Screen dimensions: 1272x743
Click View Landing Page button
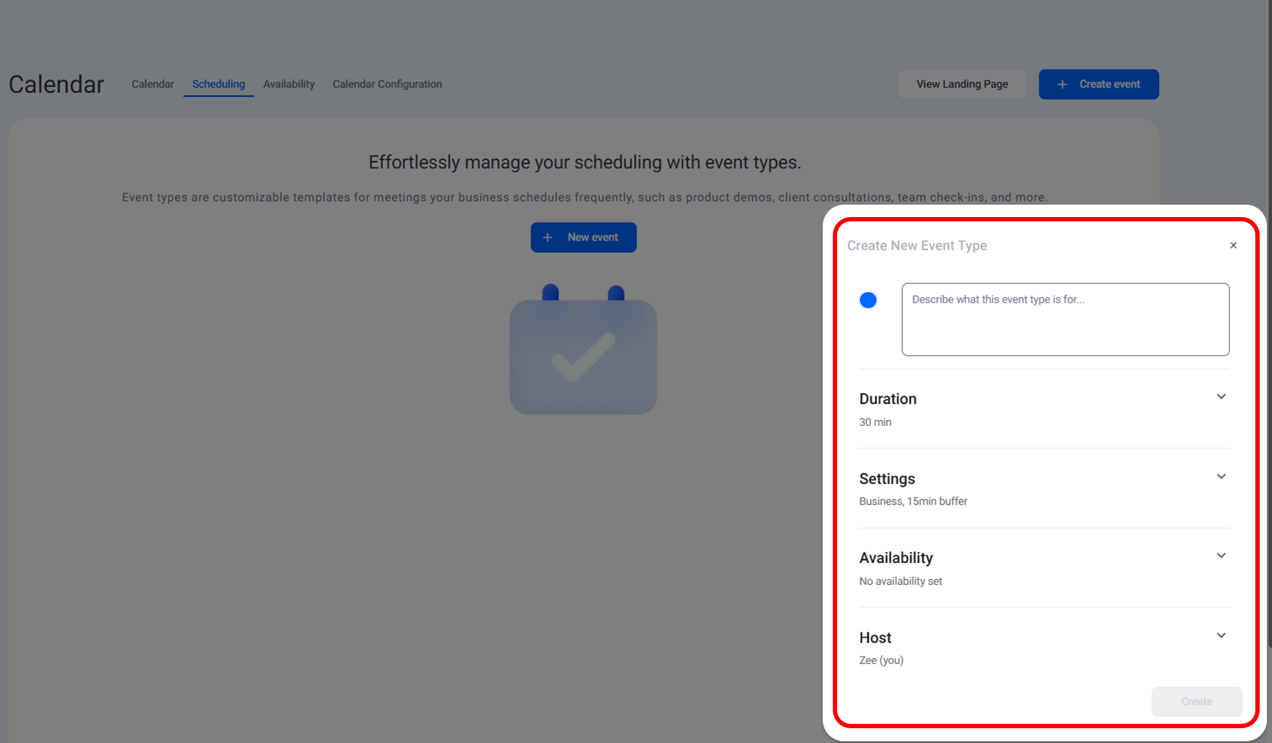coord(962,84)
